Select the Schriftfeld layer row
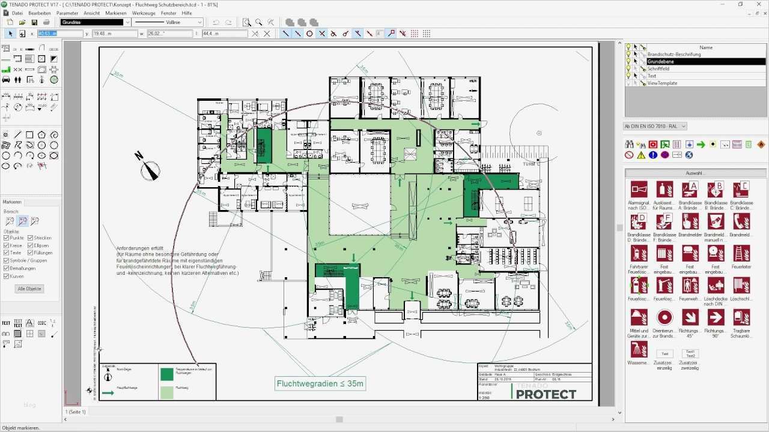Screen dimensions: 769x432 [x=696, y=69]
